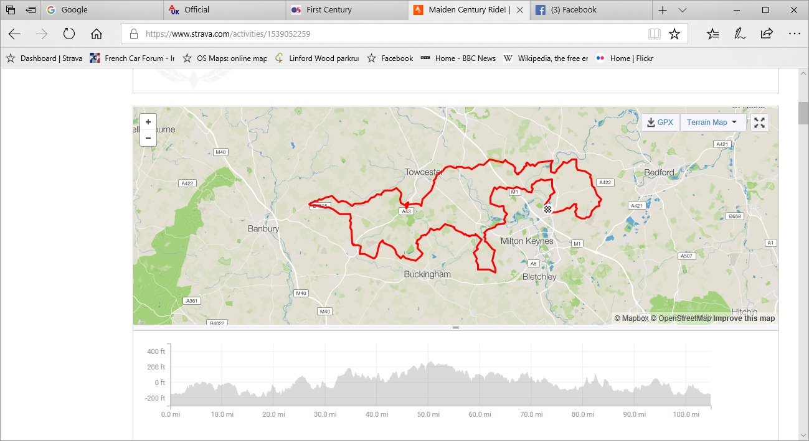Image resolution: width=809 pixels, height=441 pixels.
Task: Switch to the Official tab
Action: [x=224, y=10]
